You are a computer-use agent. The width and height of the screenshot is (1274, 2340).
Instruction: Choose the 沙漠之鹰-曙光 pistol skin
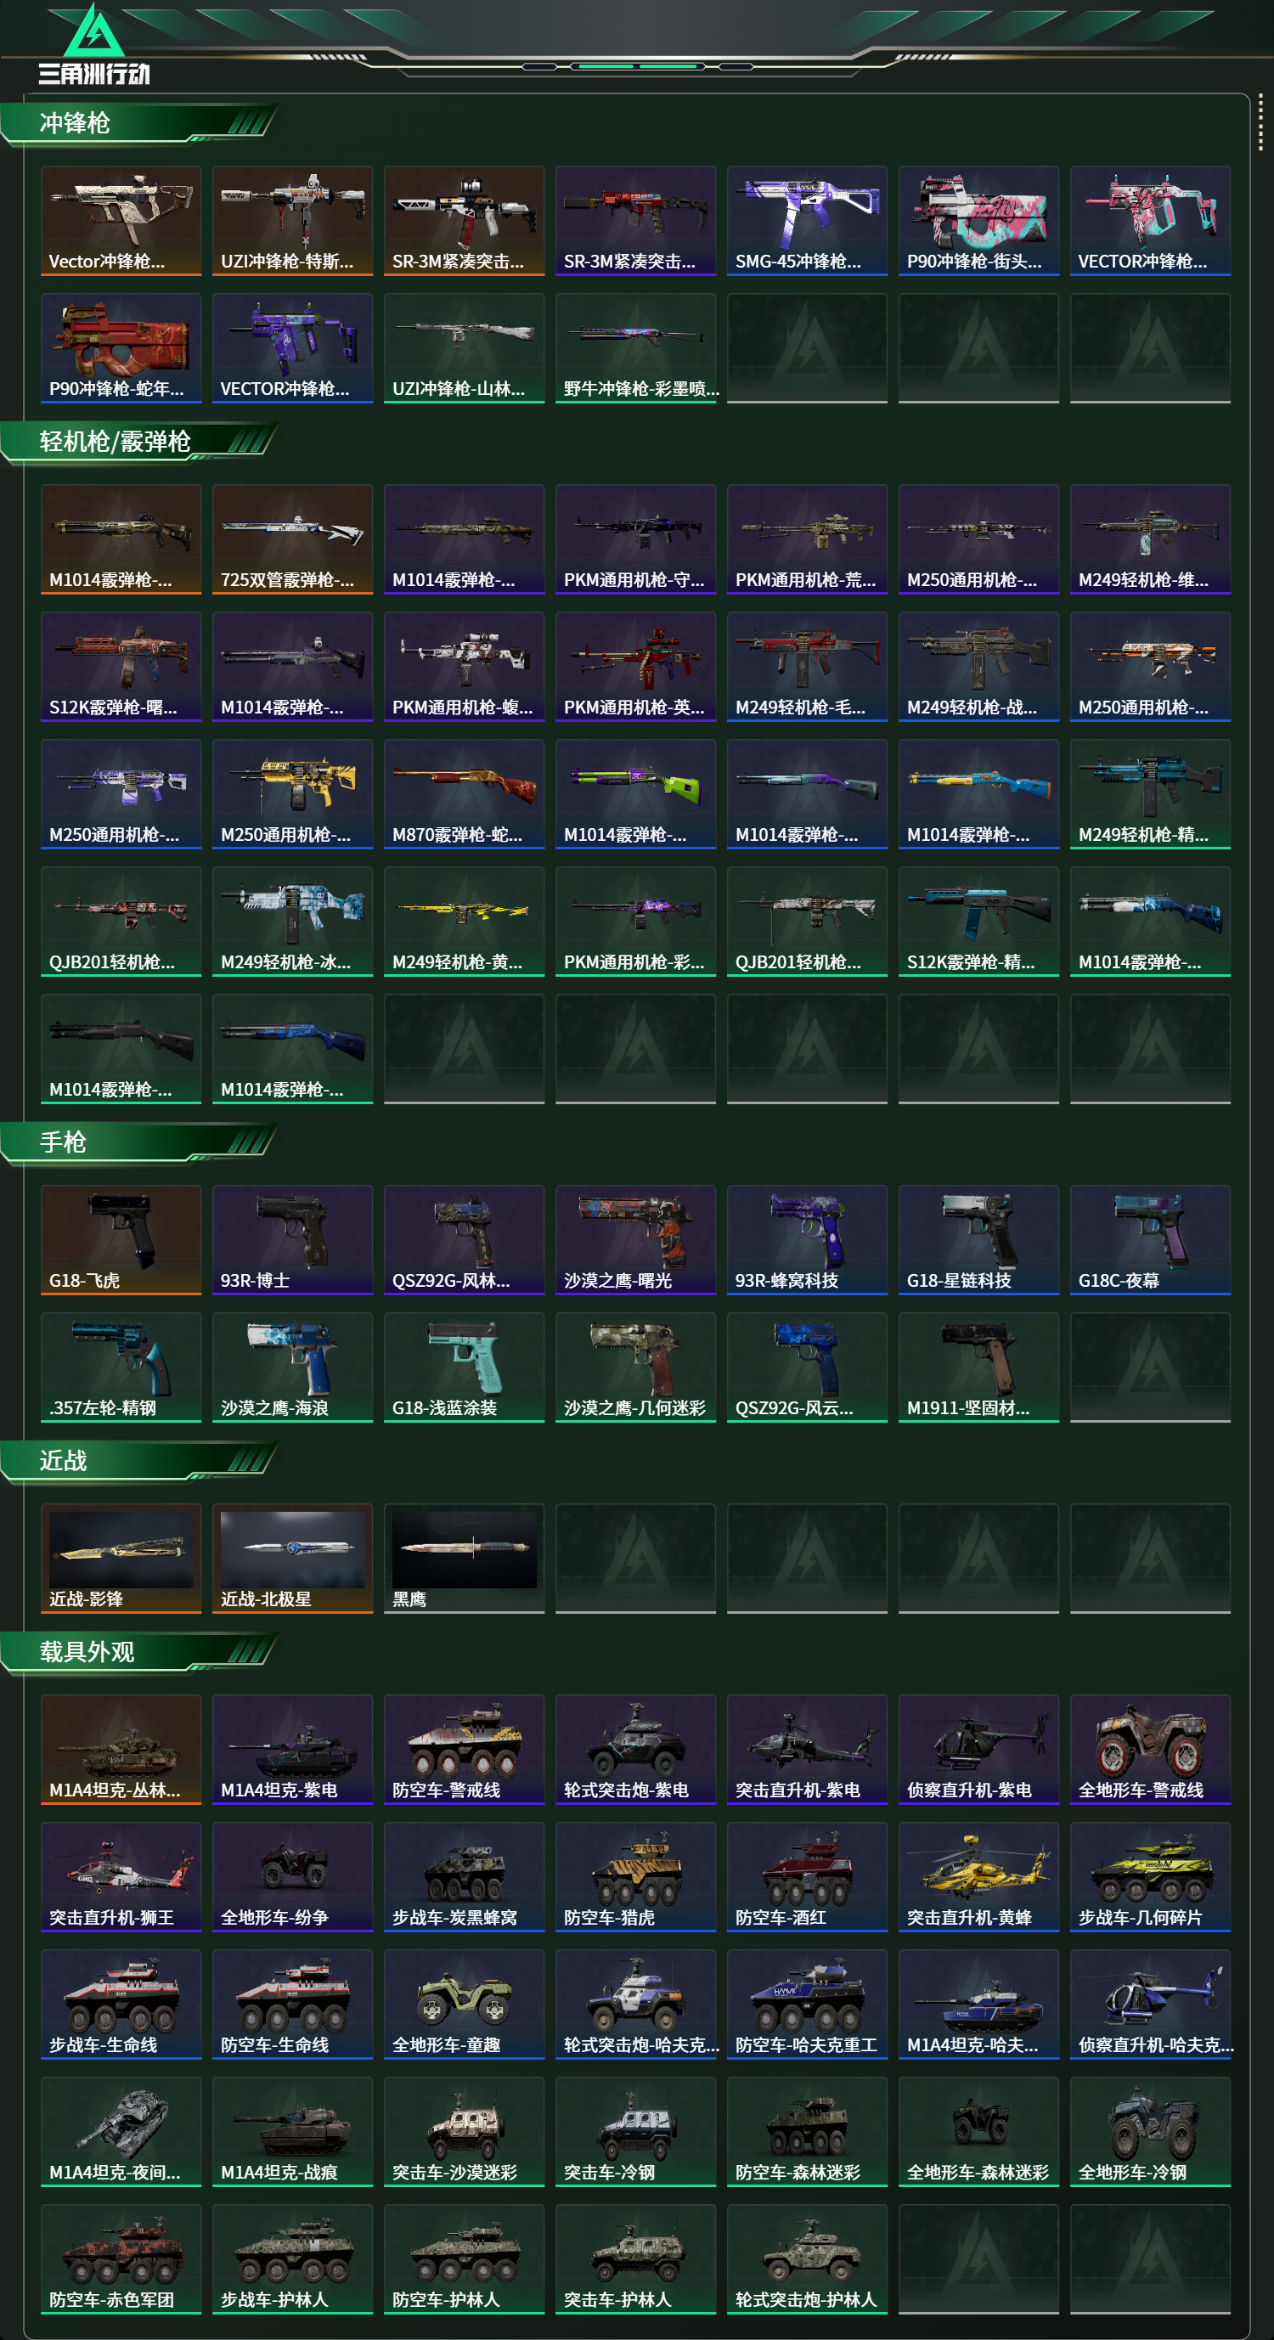[635, 1239]
